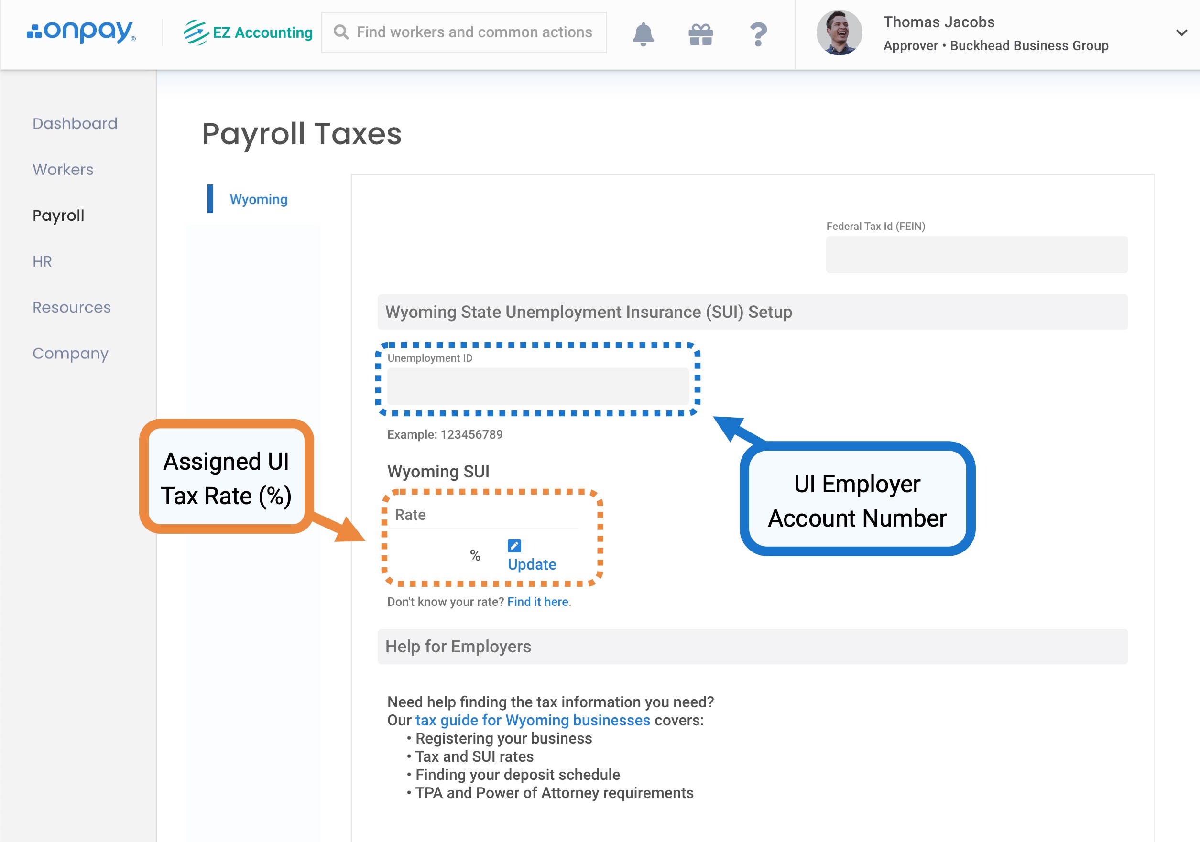Viewport: 1200px width, 842px height.
Task: Select the Wyoming state tab
Action: (x=259, y=200)
